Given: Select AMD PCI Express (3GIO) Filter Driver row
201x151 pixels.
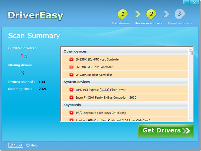Looking at the screenshot, I should tap(124, 90).
